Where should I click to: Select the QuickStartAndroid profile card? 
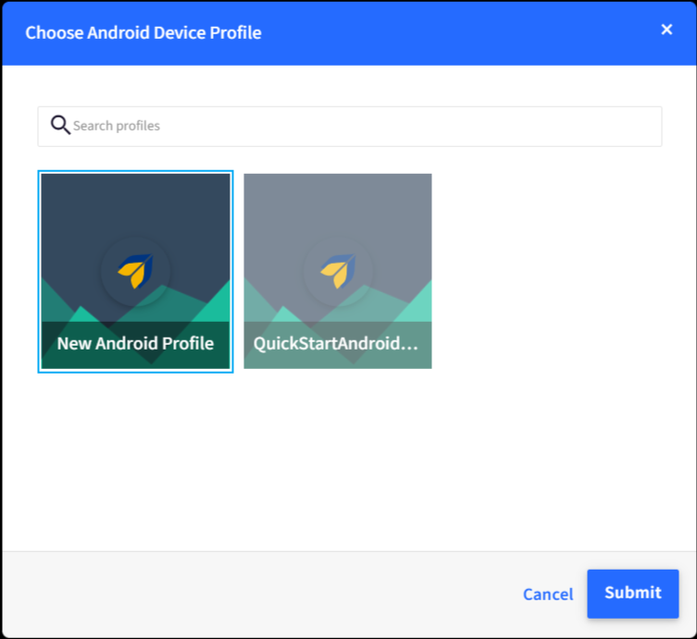(x=338, y=271)
